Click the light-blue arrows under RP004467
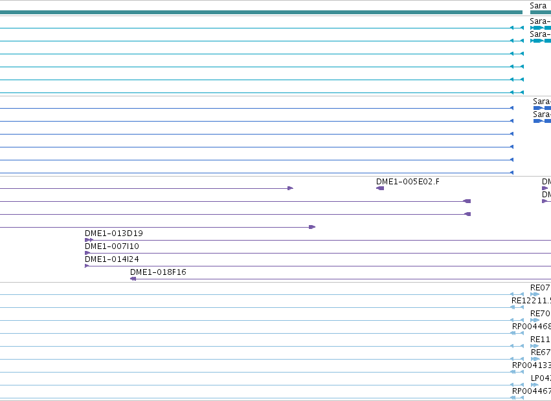 [x=517, y=398]
